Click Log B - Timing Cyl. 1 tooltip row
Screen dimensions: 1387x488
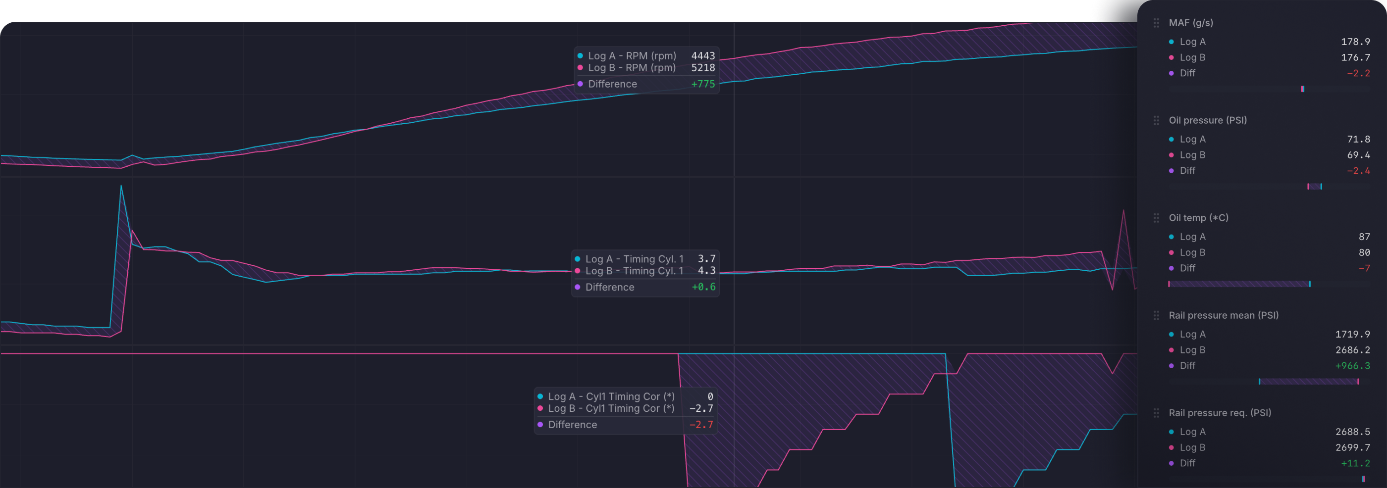(x=645, y=271)
